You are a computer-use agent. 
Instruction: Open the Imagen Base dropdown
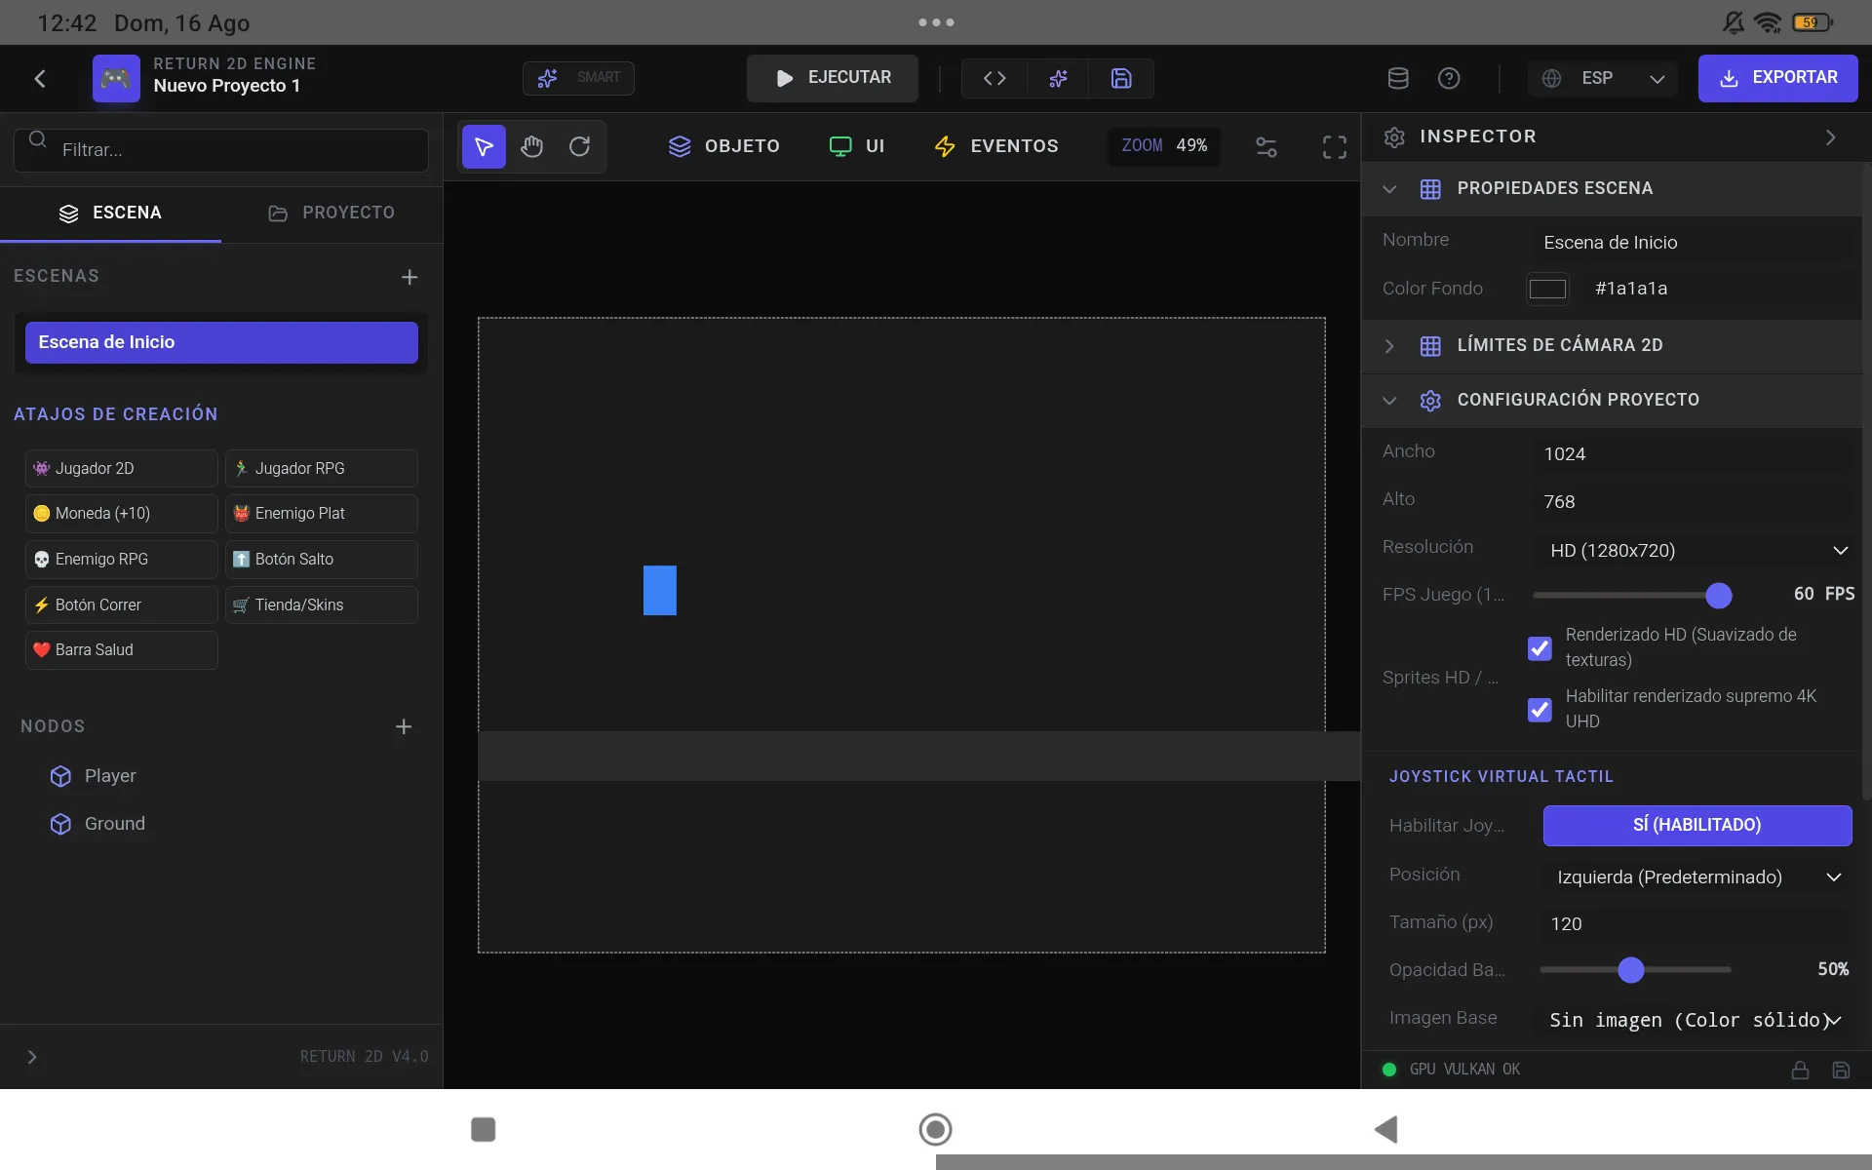[1696, 1020]
